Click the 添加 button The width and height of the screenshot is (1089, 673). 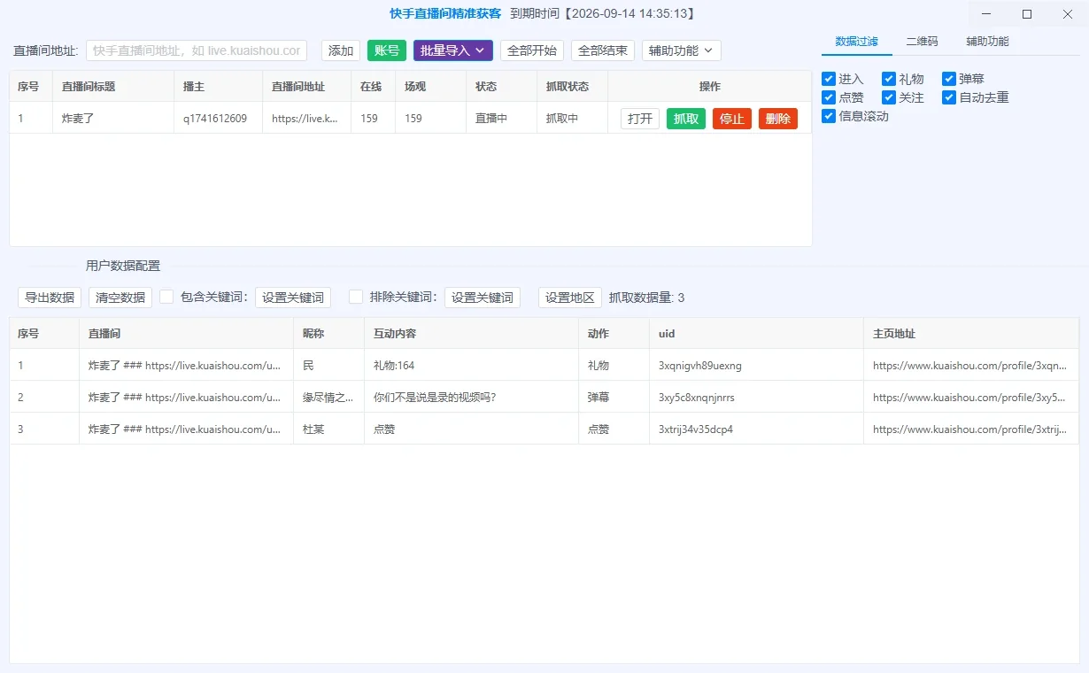[x=341, y=50]
